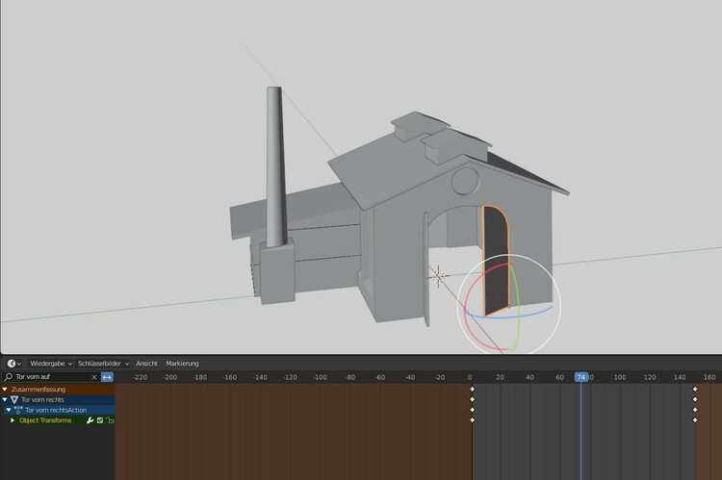The width and height of the screenshot is (722, 480).
Task: Select the summary keyframe at frame 150
Action: click(x=695, y=389)
